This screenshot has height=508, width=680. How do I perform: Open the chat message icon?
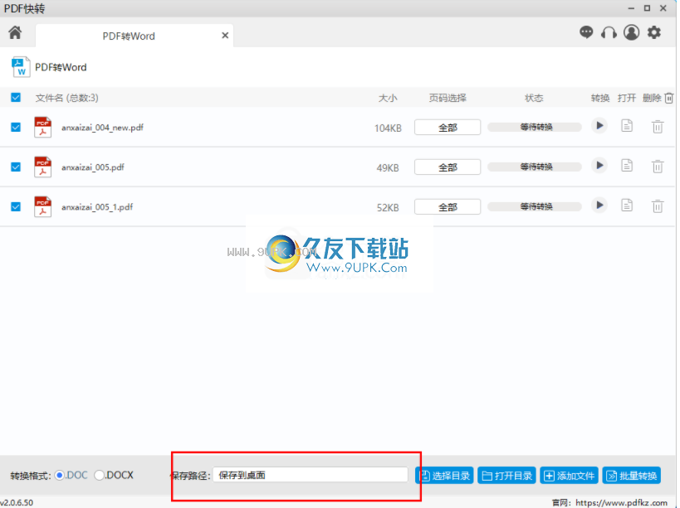click(x=586, y=32)
